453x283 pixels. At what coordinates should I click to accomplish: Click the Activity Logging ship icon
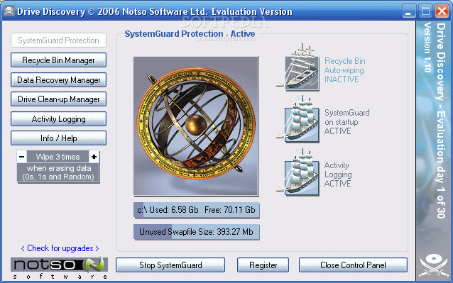(x=298, y=172)
